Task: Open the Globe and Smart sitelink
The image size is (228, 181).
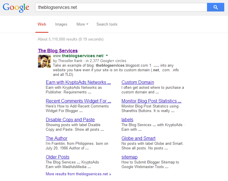Action: tap(138, 138)
